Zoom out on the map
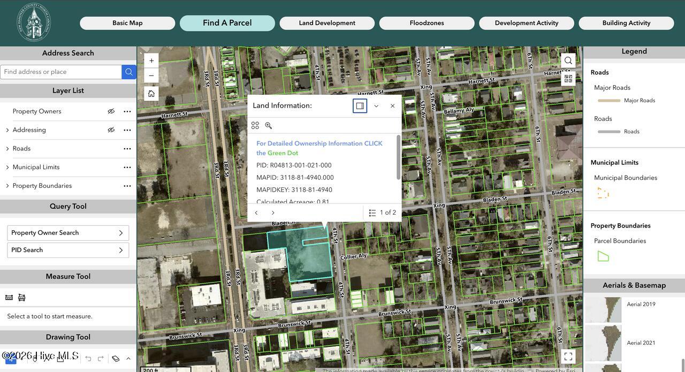 pos(151,75)
